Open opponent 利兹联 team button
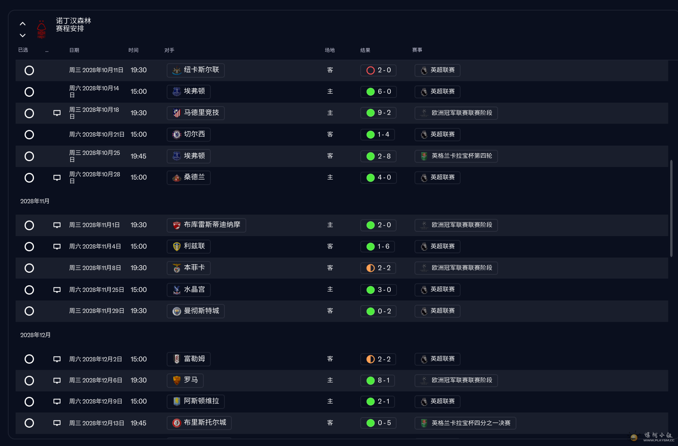 click(189, 247)
